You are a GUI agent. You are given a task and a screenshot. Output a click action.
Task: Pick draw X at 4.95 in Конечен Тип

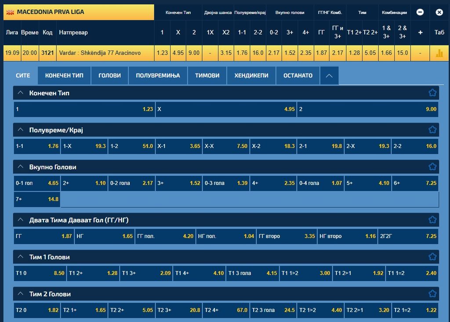226,109
